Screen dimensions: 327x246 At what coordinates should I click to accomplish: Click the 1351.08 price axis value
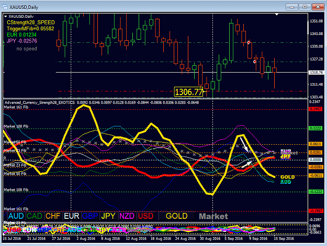click(x=317, y=21)
